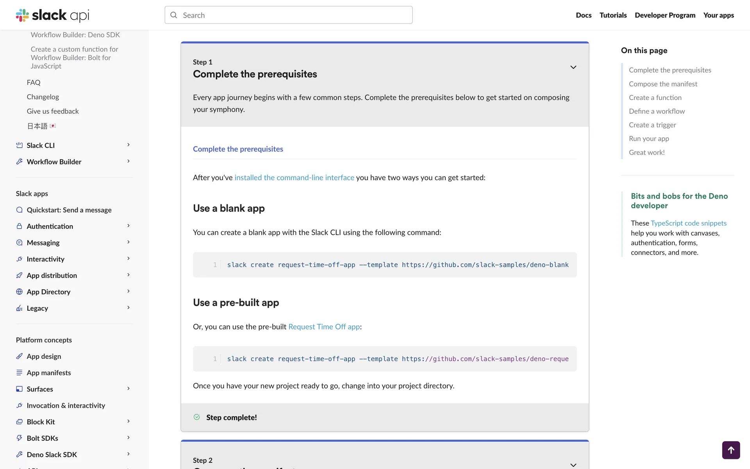Viewport: 750px width, 469px height.
Task: Follow the installed command-line interface link
Action: (294, 177)
